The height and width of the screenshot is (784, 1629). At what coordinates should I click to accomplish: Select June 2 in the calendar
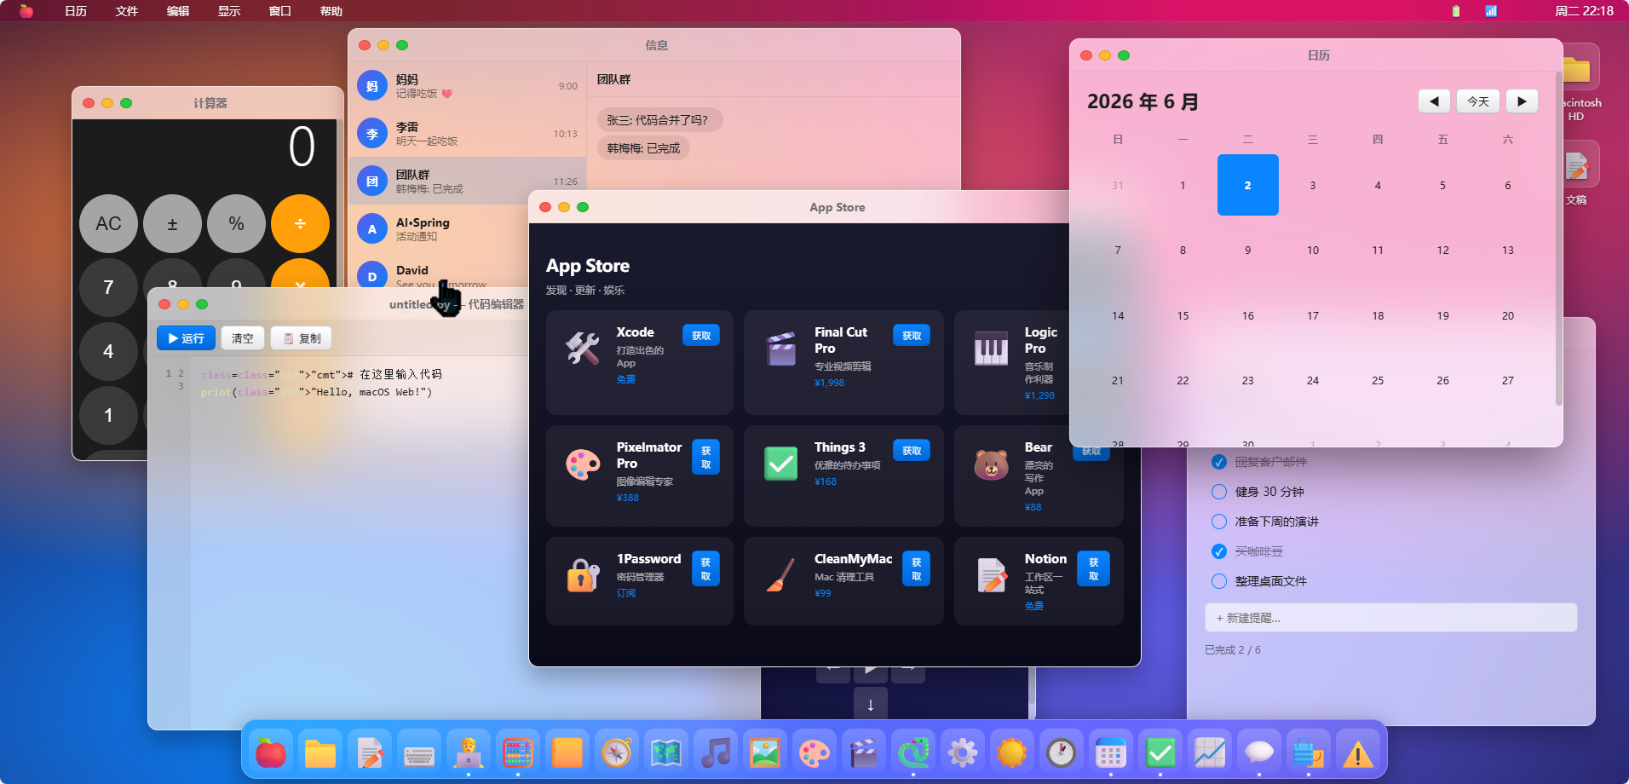1247,185
